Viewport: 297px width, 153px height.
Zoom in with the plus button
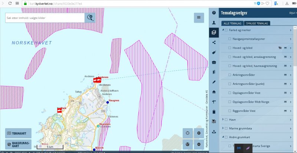pos(199,133)
